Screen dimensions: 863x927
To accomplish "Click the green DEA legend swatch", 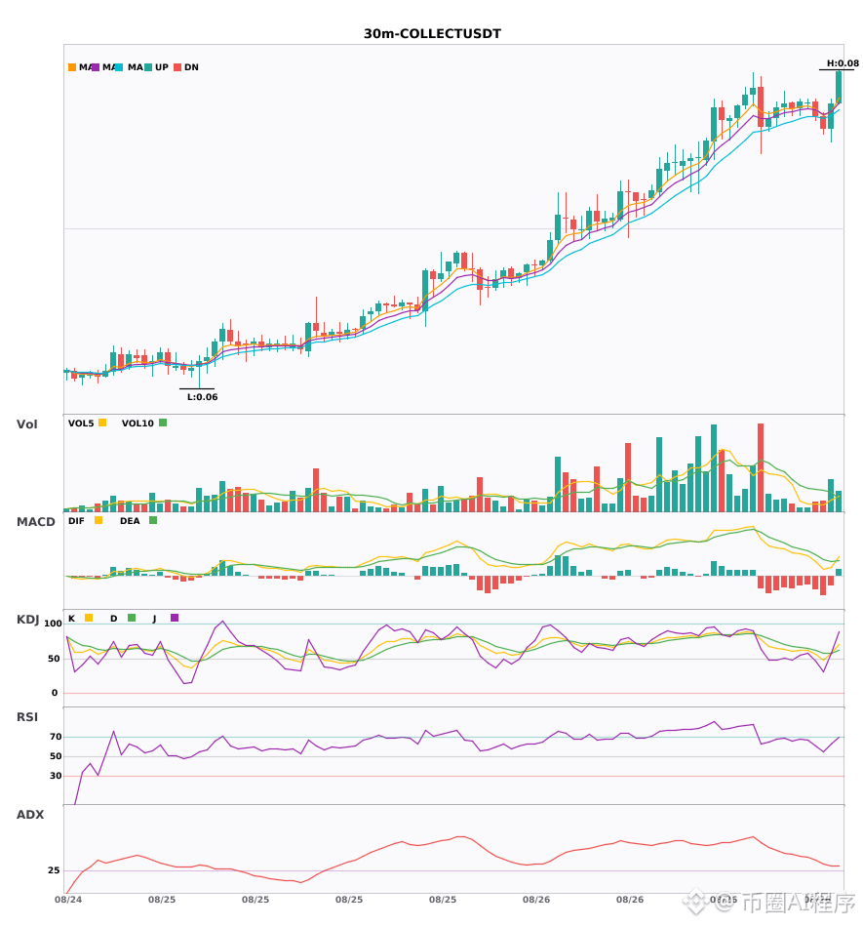I will [153, 520].
